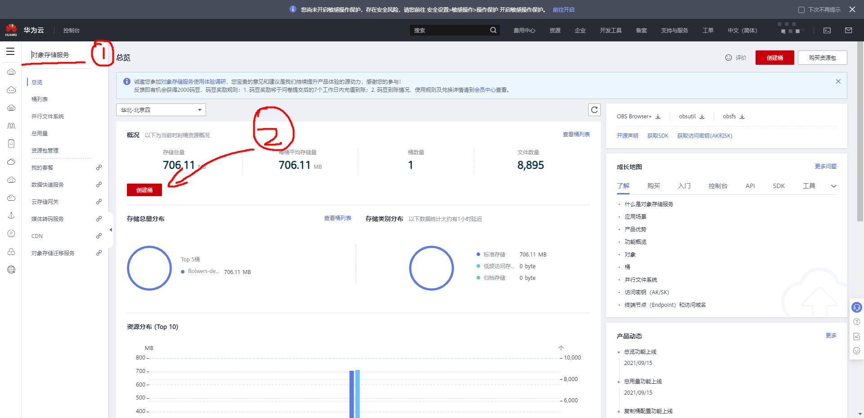Open the mail messages icon
Screen dimensions: 864x418
(x=848, y=31)
